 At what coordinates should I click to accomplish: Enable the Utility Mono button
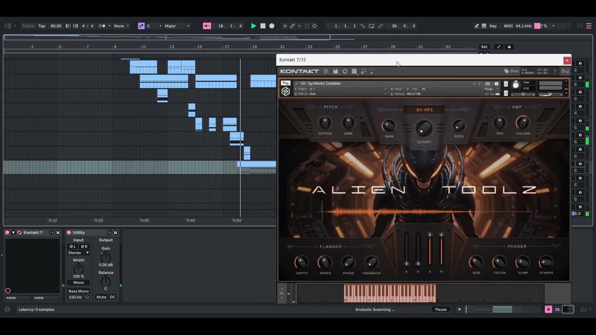pyautogui.click(x=79, y=282)
